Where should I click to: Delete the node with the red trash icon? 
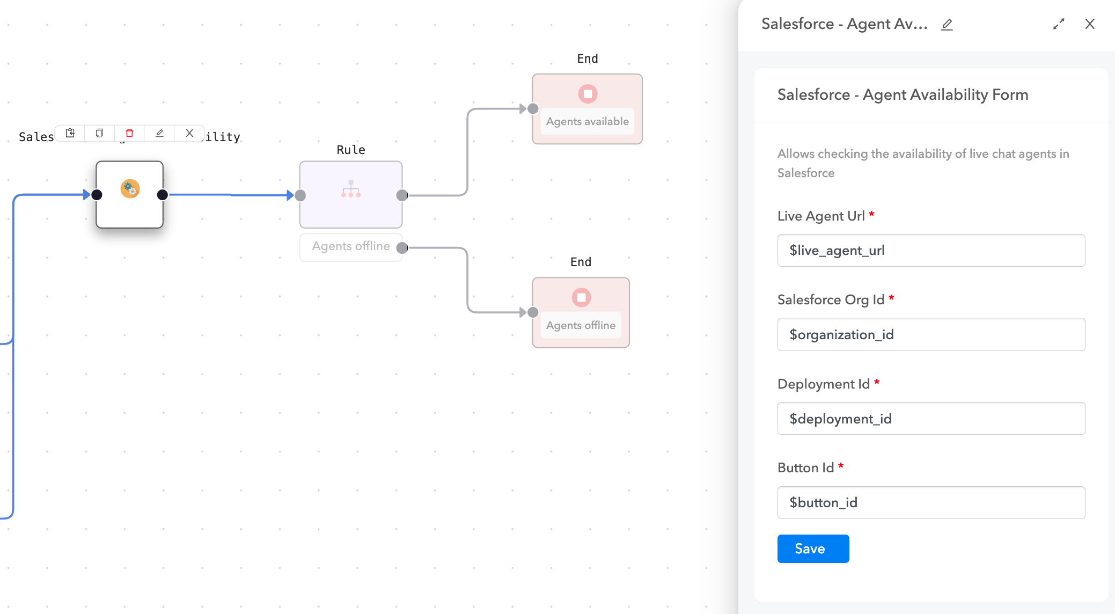pyautogui.click(x=129, y=133)
